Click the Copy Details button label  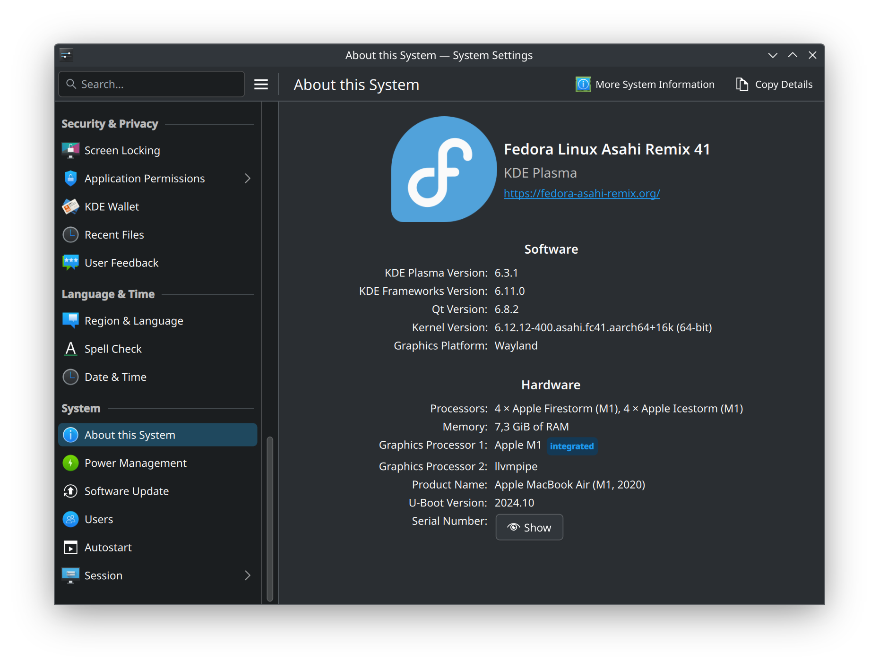tap(784, 84)
